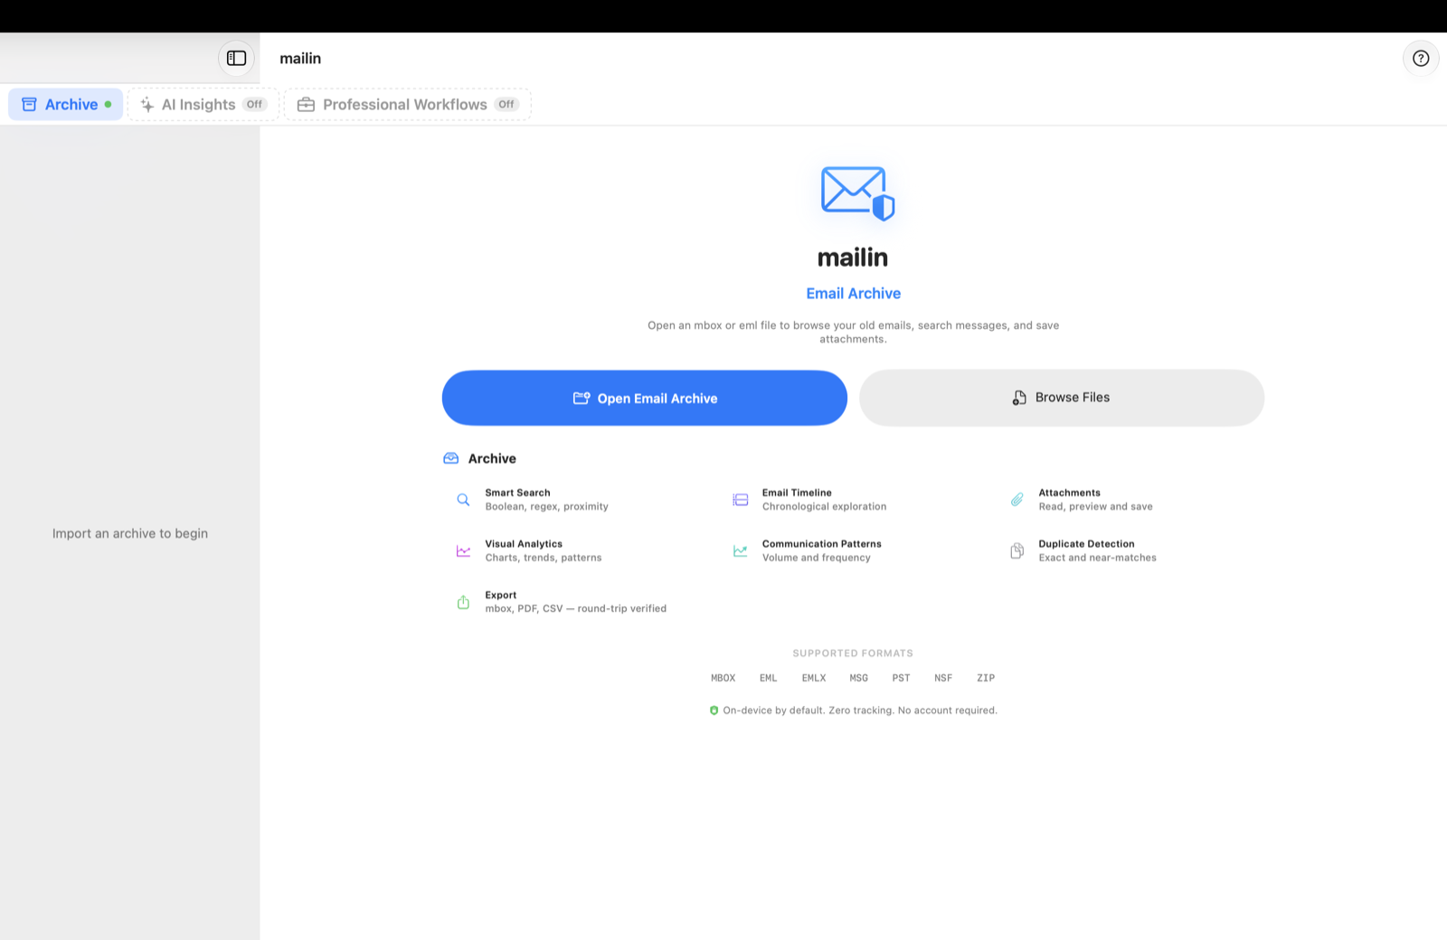Click the mailin window title
The height and width of the screenshot is (940, 1447).
click(x=300, y=58)
